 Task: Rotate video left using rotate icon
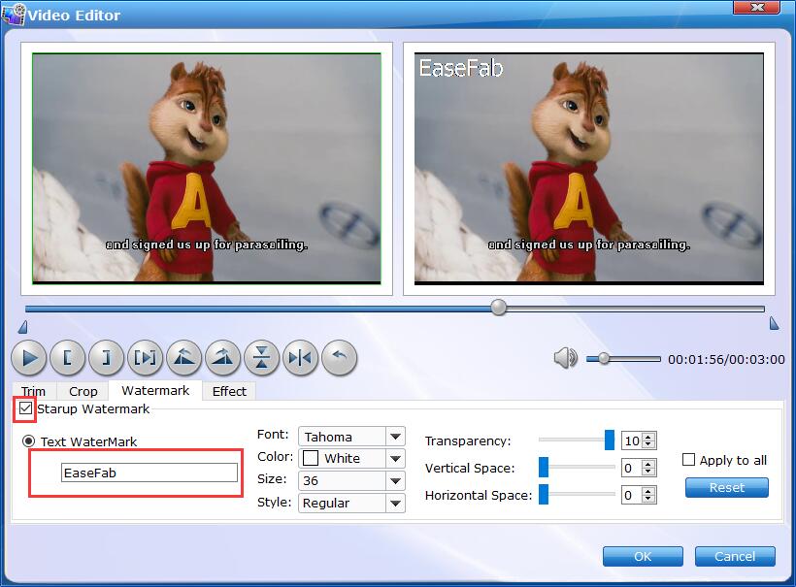(184, 358)
